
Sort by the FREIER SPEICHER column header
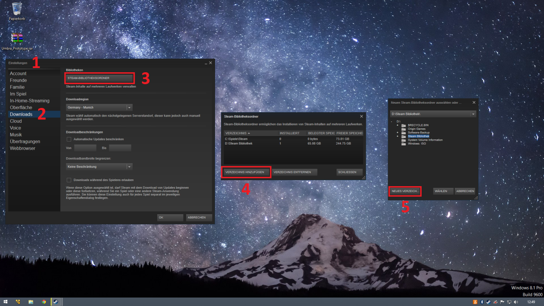(x=349, y=133)
